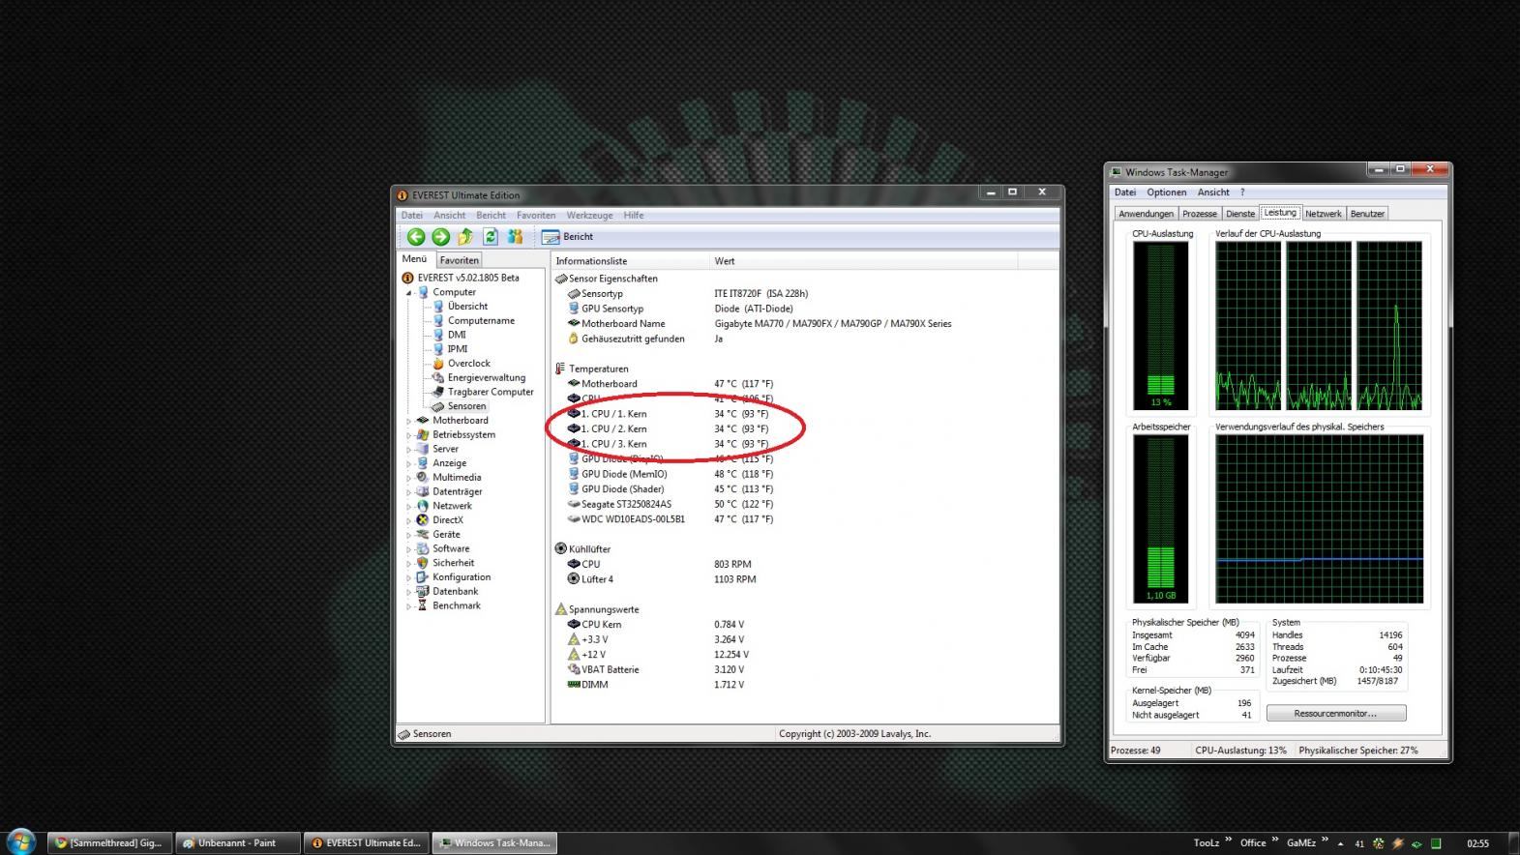1520x855 pixels.
Task: Click the Konfiguration icon in tree
Action: point(423,577)
